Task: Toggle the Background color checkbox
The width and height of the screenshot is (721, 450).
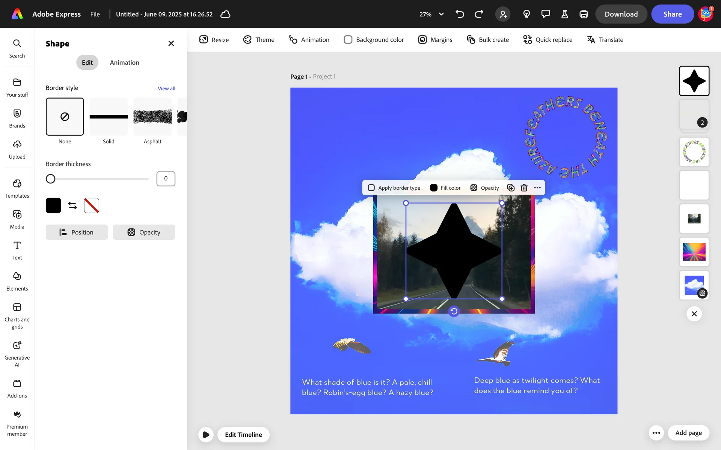Action: click(348, 40)
